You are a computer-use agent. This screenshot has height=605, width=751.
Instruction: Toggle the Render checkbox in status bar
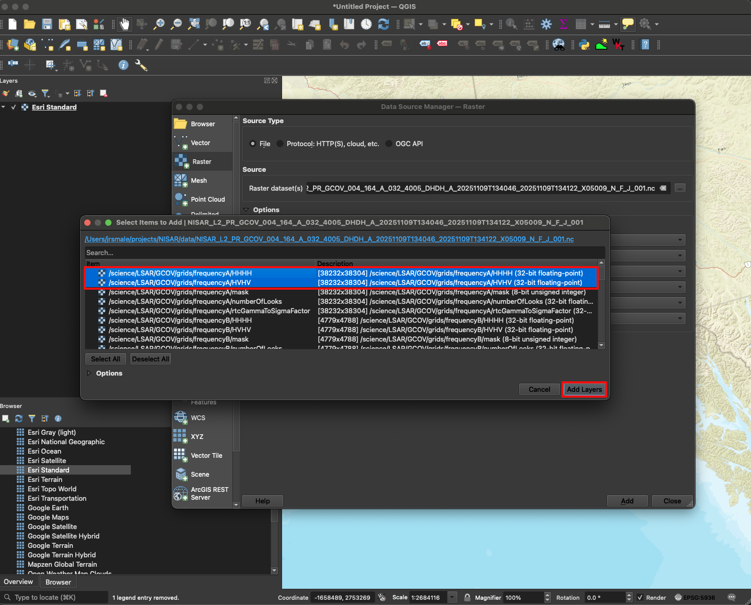coord(640,597)
